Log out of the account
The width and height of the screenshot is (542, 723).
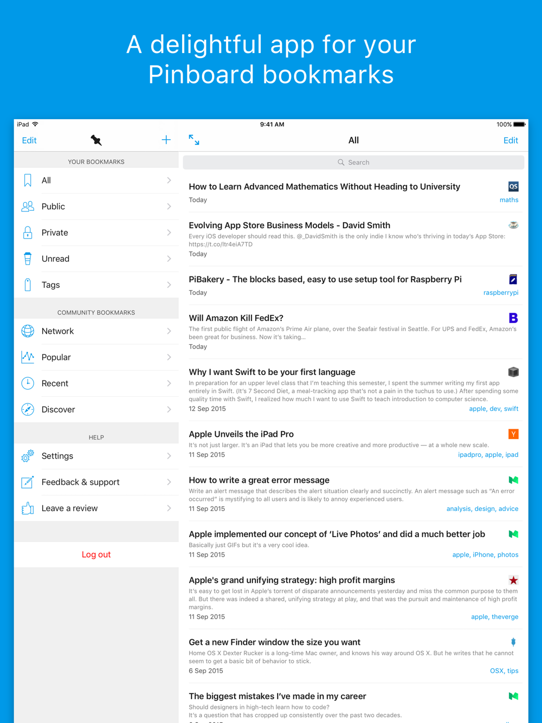(x=96, y=554)
